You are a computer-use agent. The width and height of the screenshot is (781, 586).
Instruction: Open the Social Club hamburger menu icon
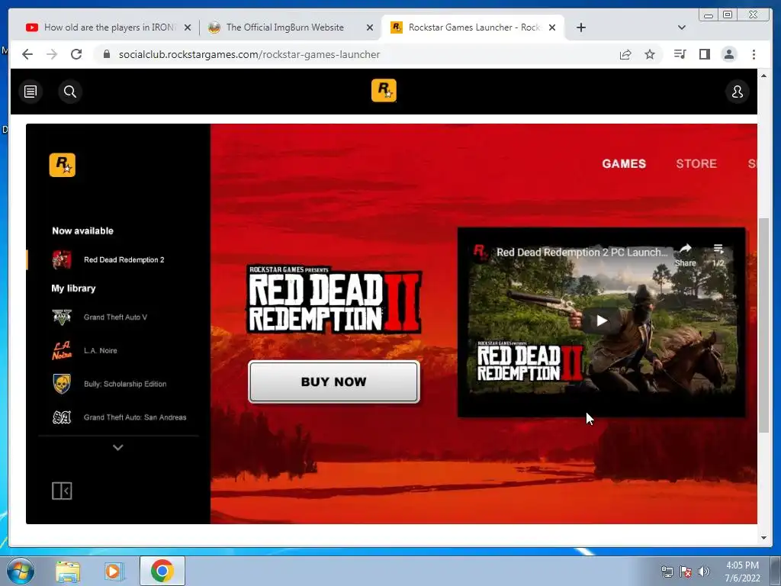coord(31,92)
